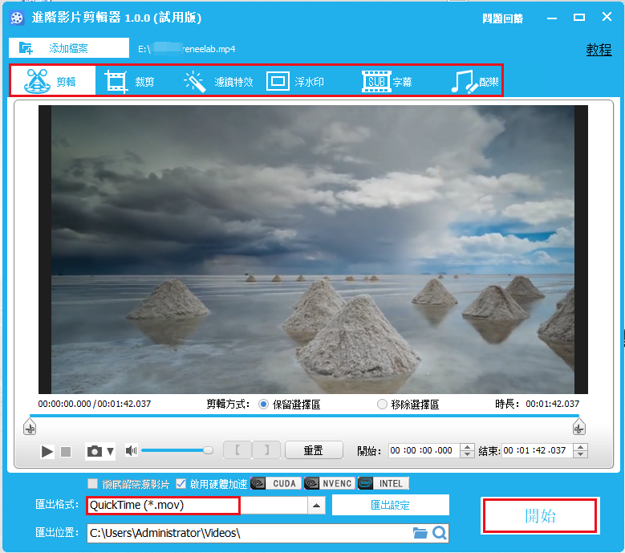
Task: Open 匯出設定 export settings
Action: 390,505
